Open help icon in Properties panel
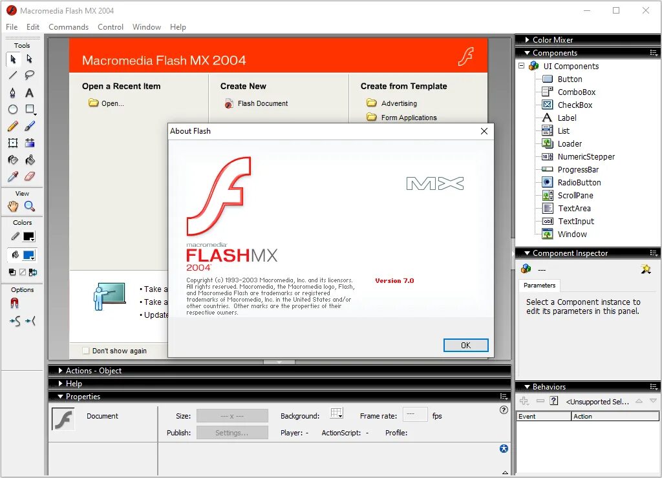This screenshot has width=662, height=478. pos(504,410)
